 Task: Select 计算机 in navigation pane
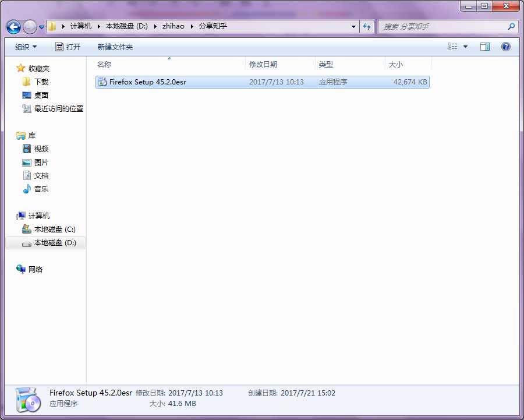point(39,216)
